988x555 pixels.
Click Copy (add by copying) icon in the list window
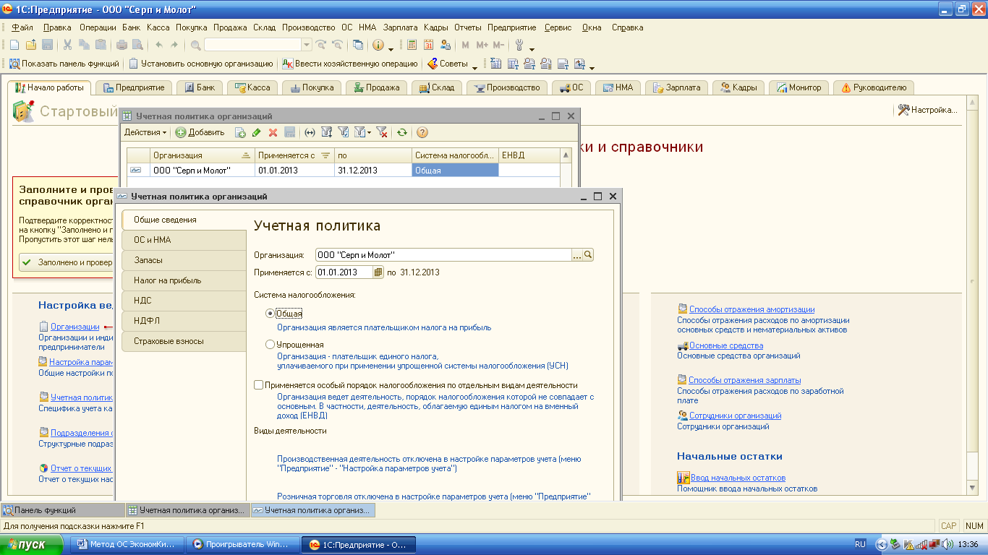(240, 132)
